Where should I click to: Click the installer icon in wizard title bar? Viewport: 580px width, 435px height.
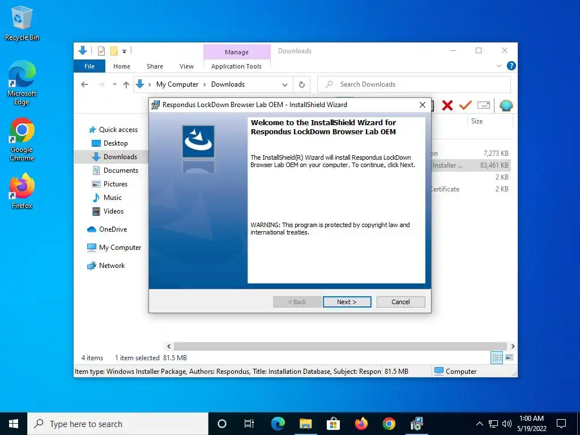156,105
